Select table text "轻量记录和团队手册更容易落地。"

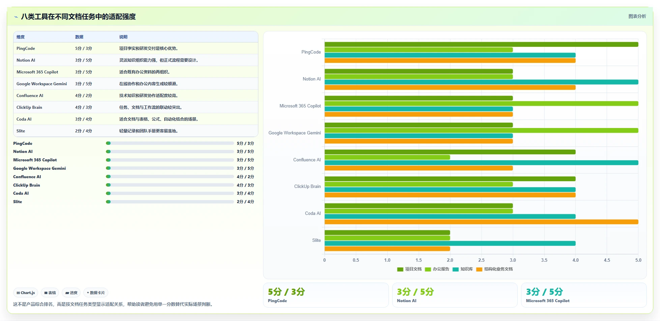click(149, 131)
